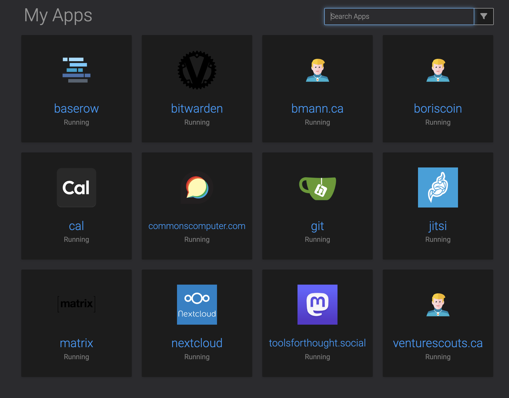Visit the bmann.ca link

pos(317,108)
